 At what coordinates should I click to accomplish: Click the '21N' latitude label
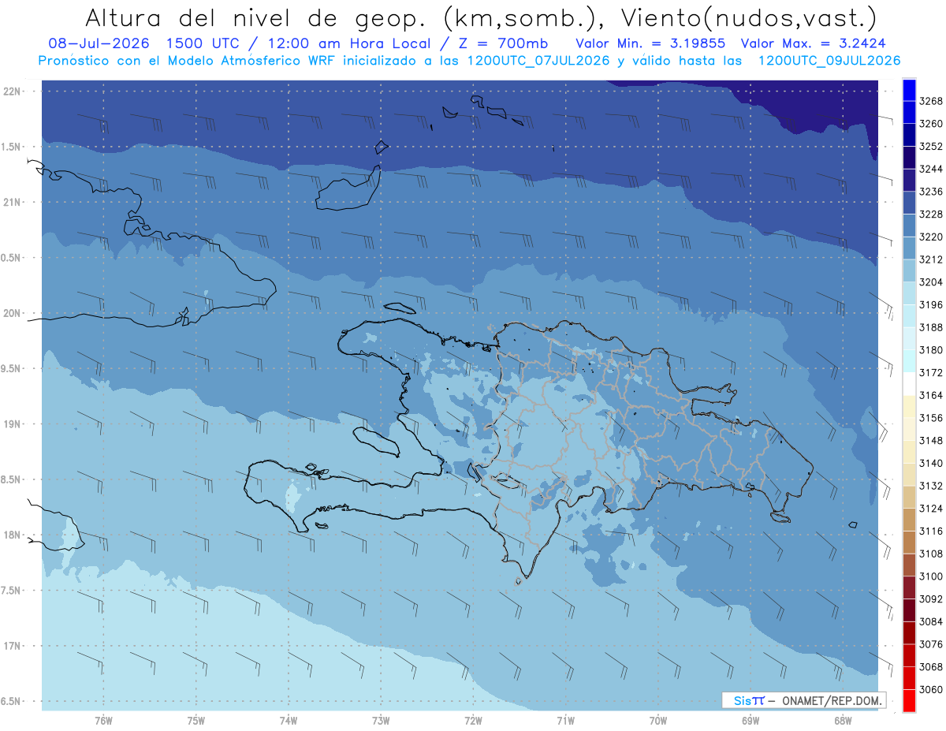tap(12, 202)
